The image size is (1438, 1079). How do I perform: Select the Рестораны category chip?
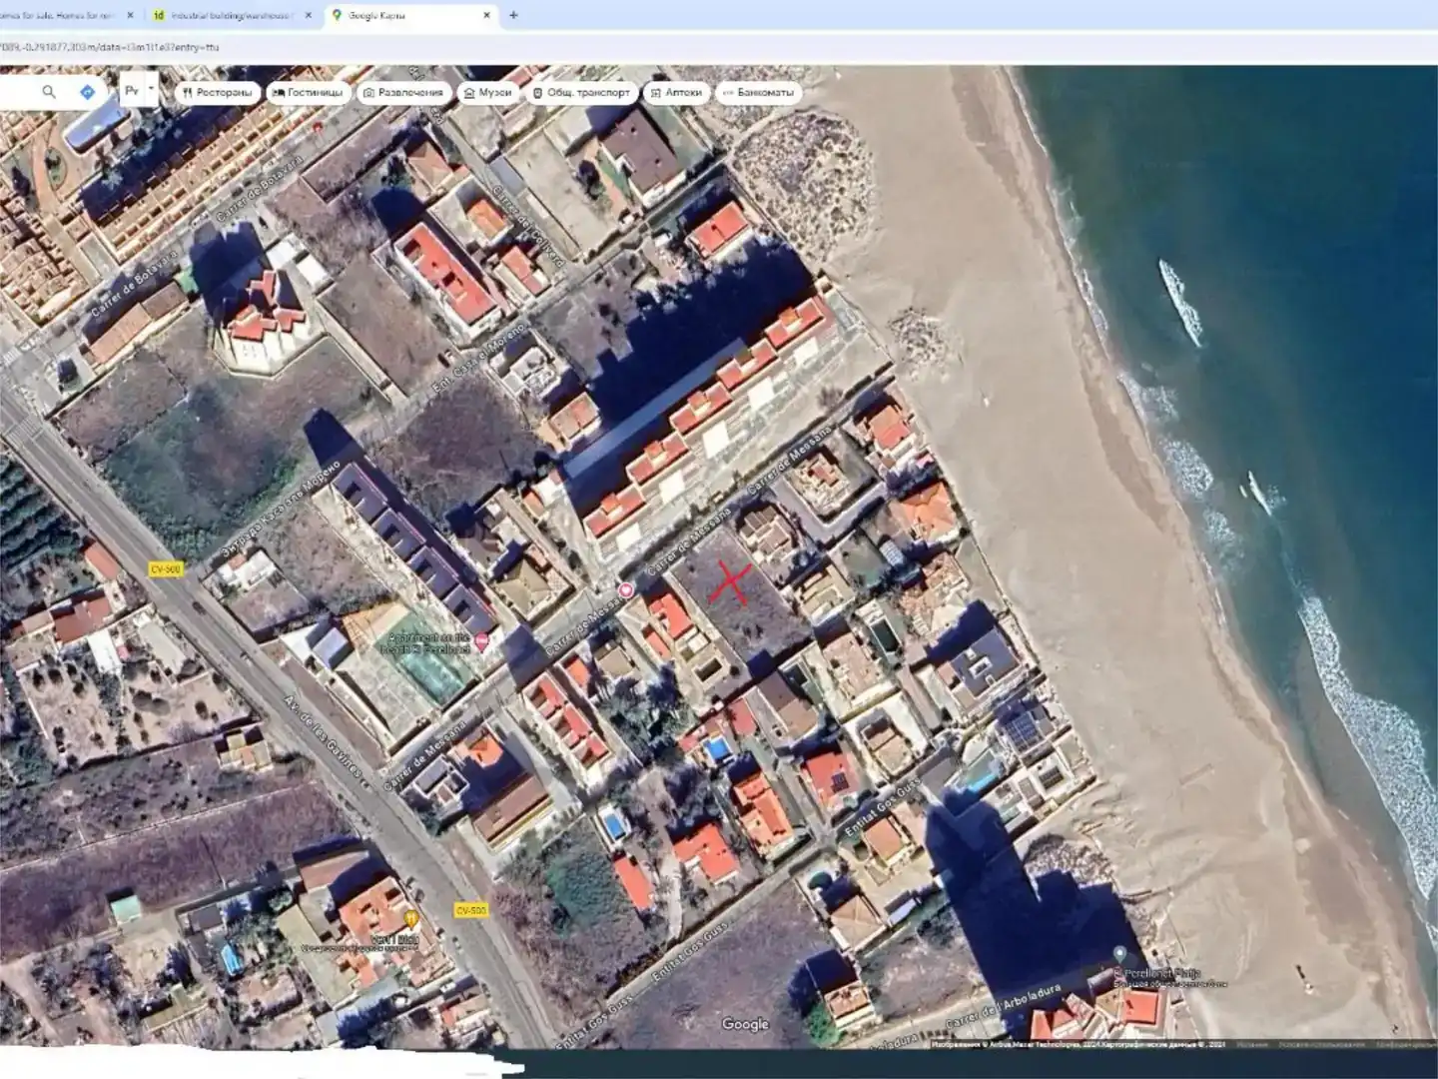(218, 92)
